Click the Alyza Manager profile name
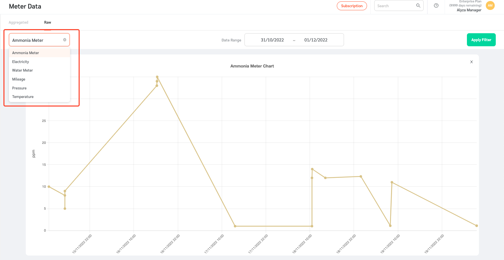Viewport: 504px width, 260px height. point(469,10)
